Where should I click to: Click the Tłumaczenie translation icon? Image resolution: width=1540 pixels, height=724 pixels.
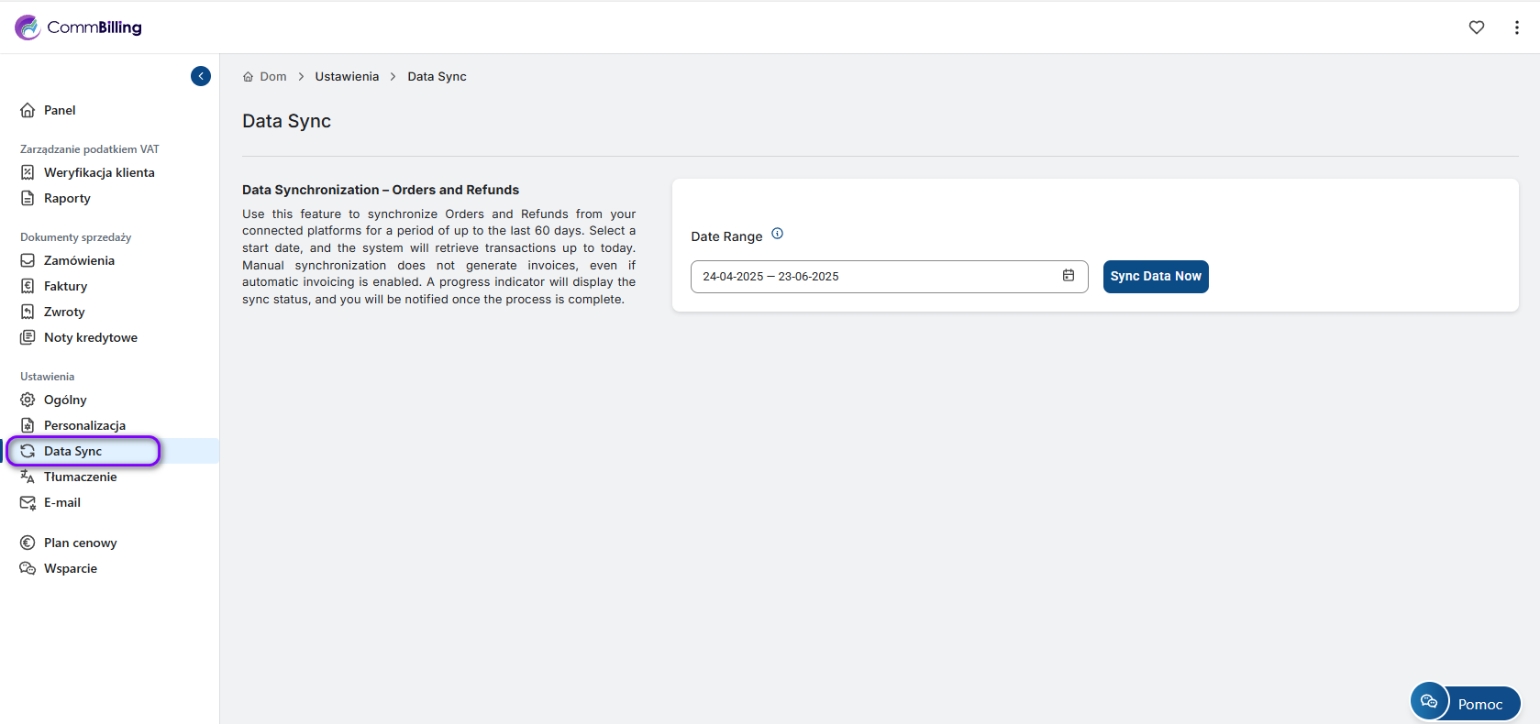[x=28, y=477]
